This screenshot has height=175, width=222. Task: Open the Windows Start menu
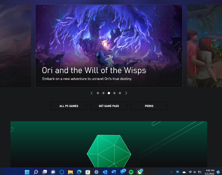point(27,172)
